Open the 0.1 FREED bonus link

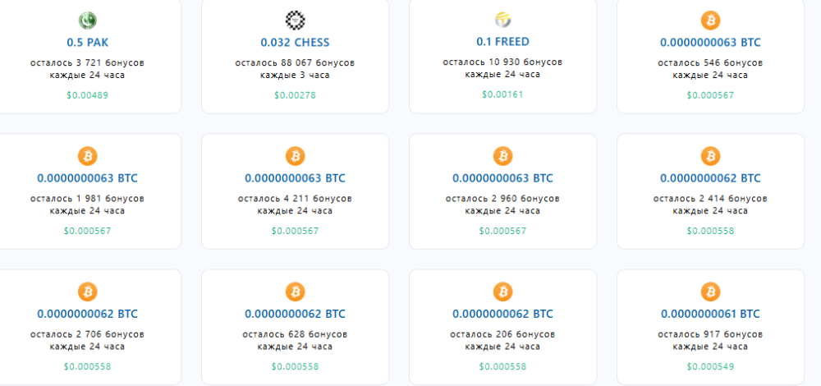tap(502, 41)
